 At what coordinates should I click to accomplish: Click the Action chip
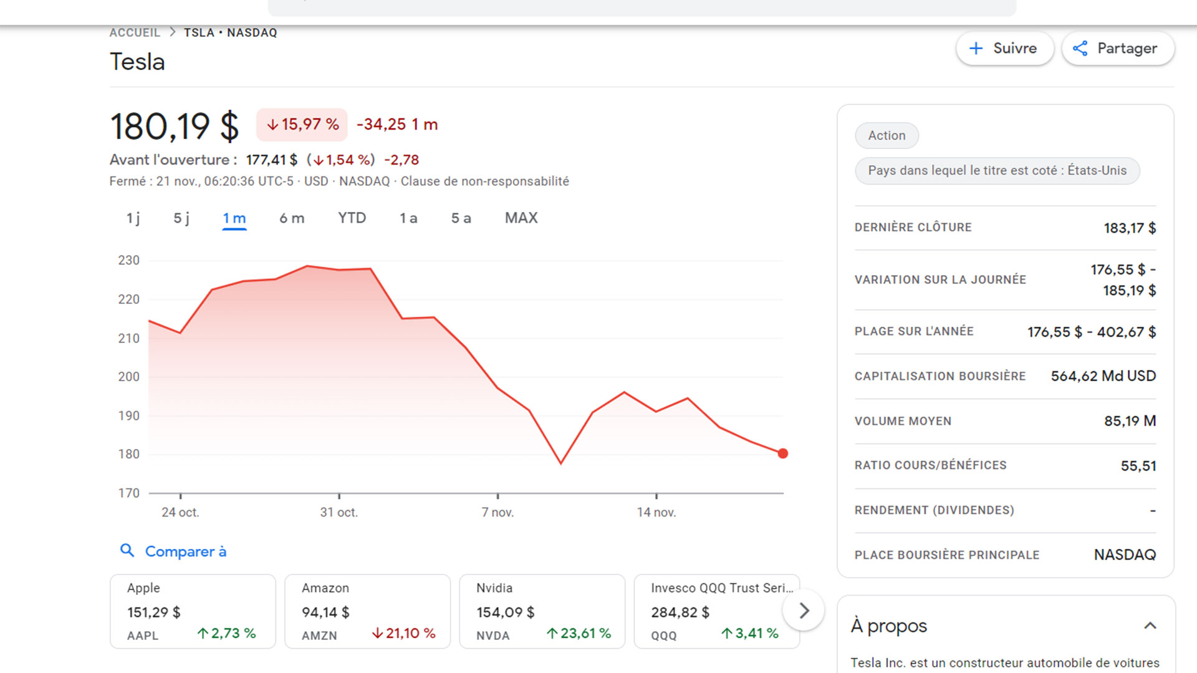887,135
